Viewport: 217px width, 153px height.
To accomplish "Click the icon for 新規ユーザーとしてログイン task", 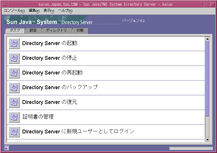I will pos(14,132).
